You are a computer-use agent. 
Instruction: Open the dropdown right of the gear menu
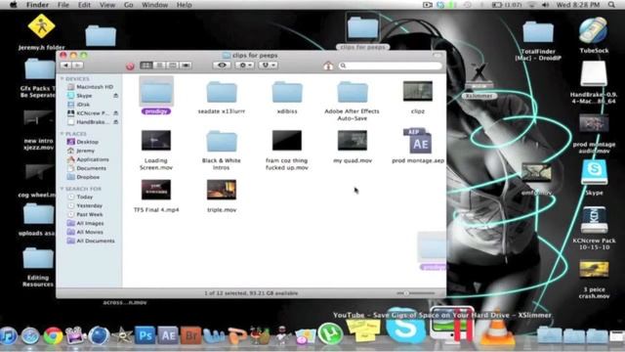[268, 66]
